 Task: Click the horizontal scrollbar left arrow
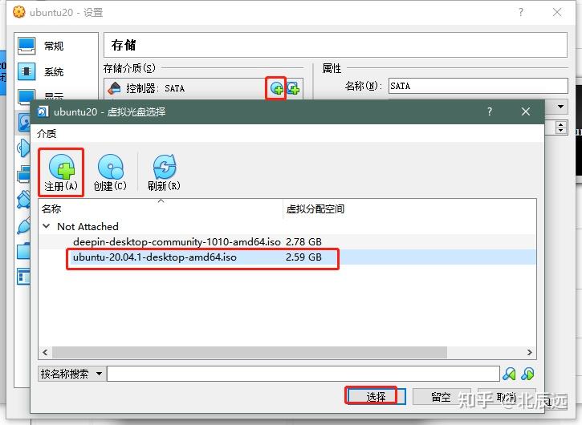coord(45,352)
